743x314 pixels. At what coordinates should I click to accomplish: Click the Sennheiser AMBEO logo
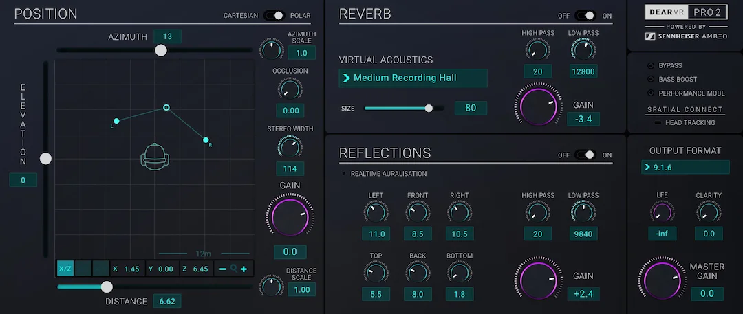pyautogui.click(x=686, y=36)
